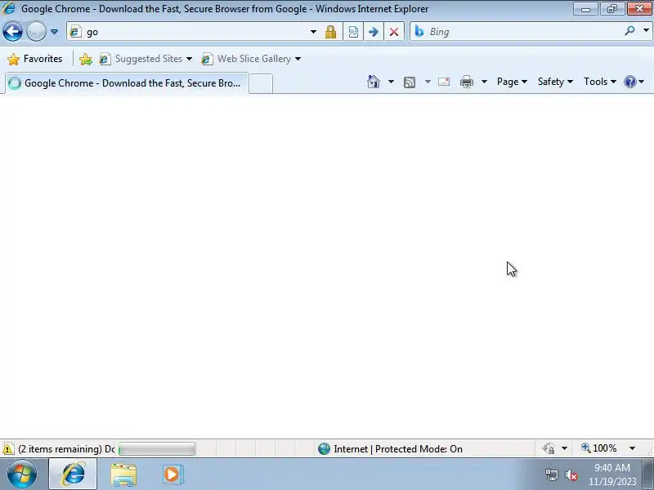Expand the Web Slice Gallery arrow
The image size is (654, 490).
click(298, 59)
